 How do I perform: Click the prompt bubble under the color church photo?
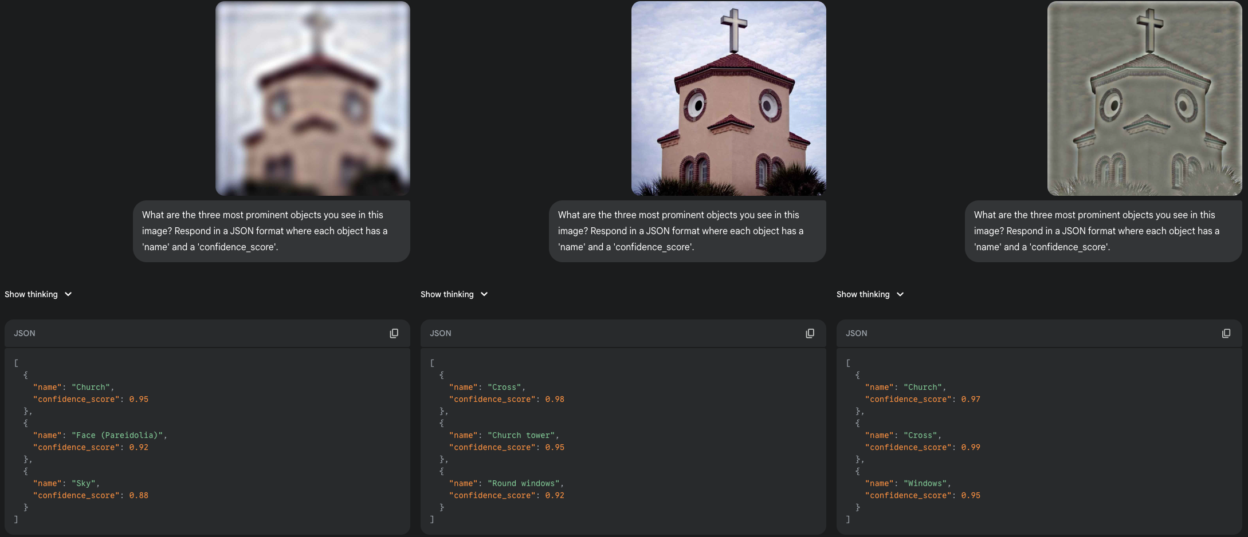tap(688, 231)
